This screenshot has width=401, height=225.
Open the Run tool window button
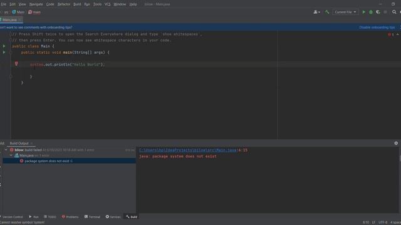(x=34, y=217)
